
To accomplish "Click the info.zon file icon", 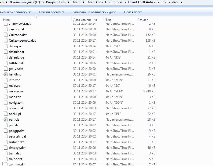I will (6, 80).
